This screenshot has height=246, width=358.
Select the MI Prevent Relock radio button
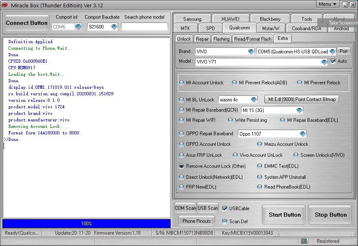point(299,83)
